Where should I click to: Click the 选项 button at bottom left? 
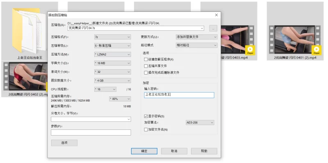(64, 143)
